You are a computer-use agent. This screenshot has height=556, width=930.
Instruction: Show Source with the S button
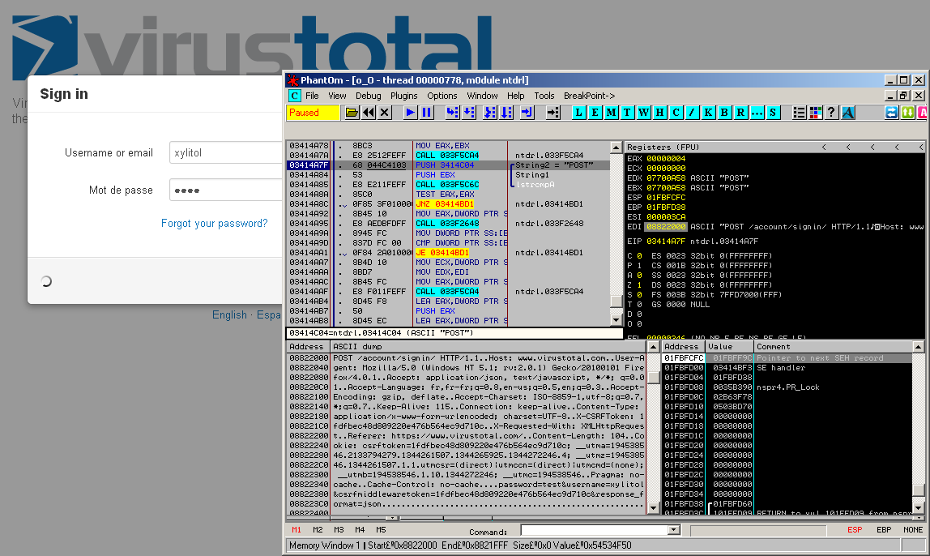pyautogui.click(x=773, y=113)
